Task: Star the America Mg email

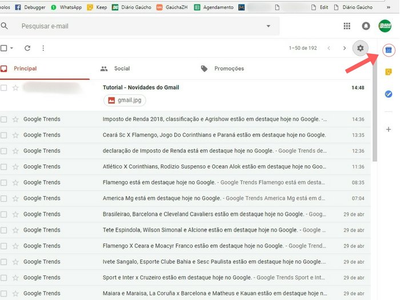Action: pos(15,198)
